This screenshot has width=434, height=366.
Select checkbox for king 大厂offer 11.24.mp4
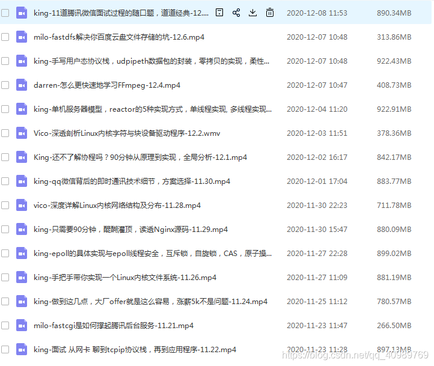coord(5,302)
